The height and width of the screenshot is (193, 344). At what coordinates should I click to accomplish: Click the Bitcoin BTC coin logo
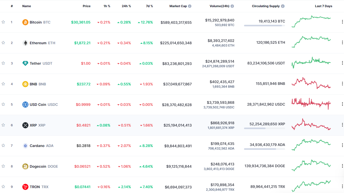pos(25,22)
